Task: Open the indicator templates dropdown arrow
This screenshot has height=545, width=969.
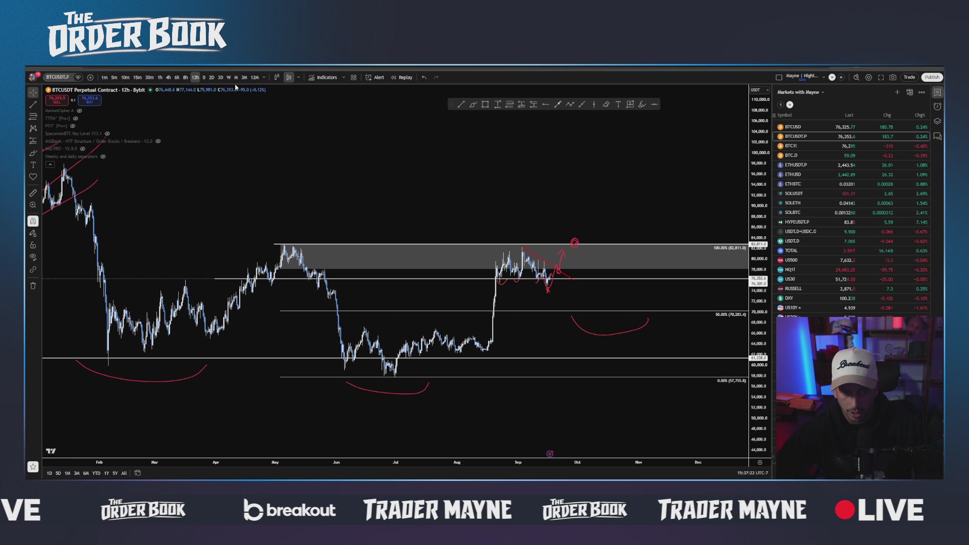Action: (x=344, y=77)
